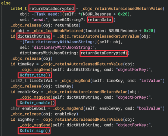
Task: Select the &cfstr_sign symbol
Action: coord(33,131)
